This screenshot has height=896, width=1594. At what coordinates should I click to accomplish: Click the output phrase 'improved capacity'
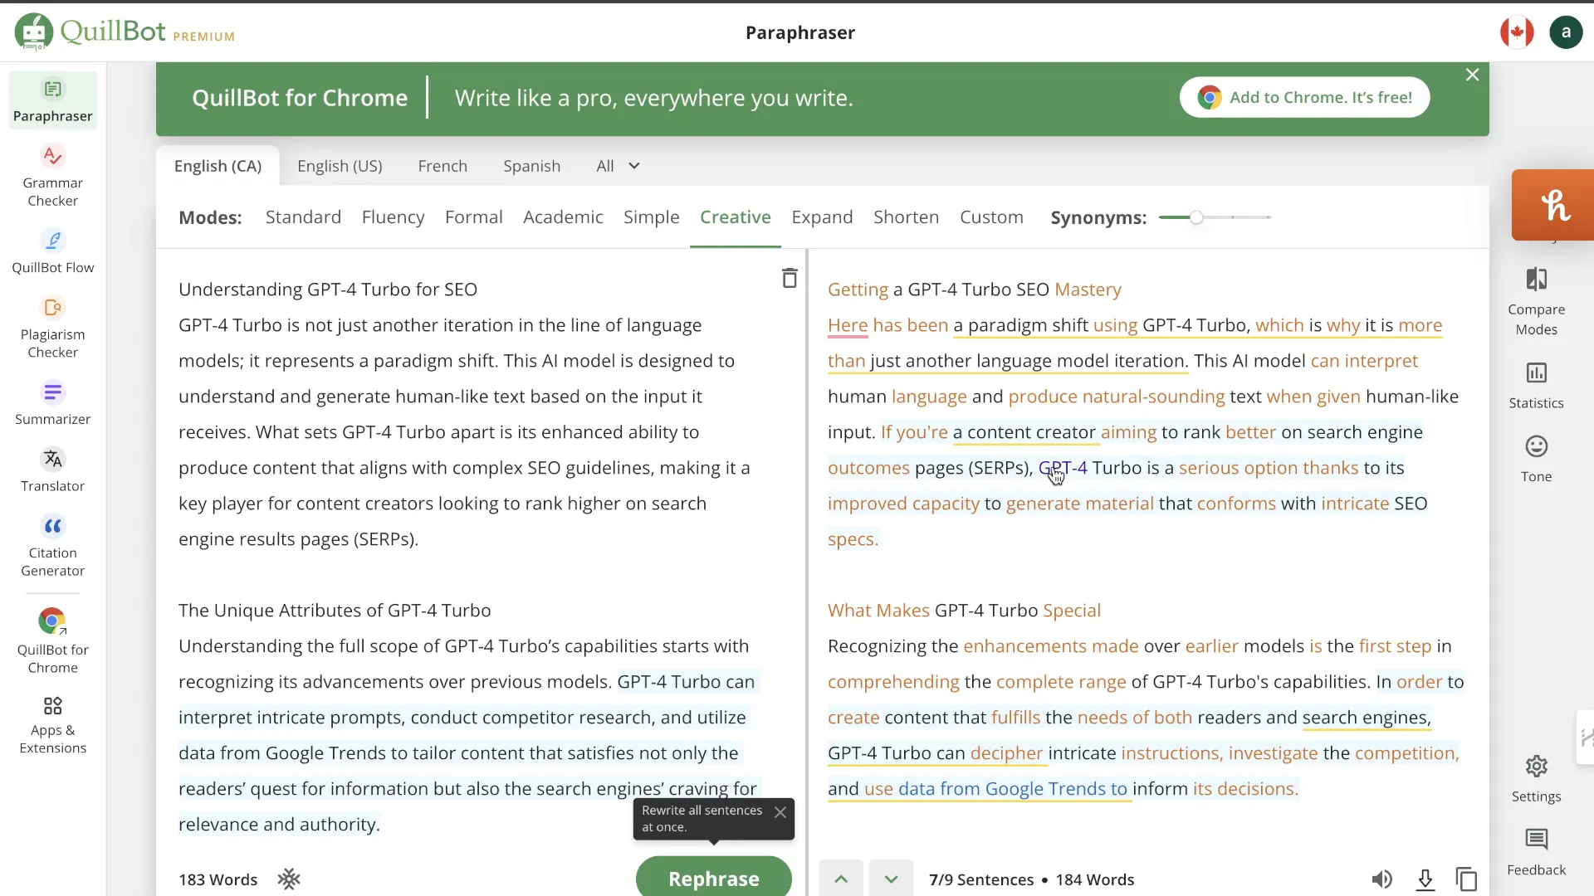click(x=903, y=504)
